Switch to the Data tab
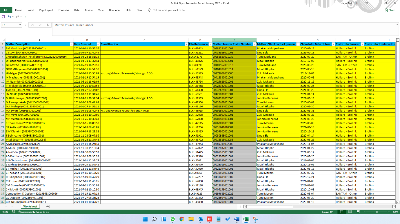 tap(77, 10)
